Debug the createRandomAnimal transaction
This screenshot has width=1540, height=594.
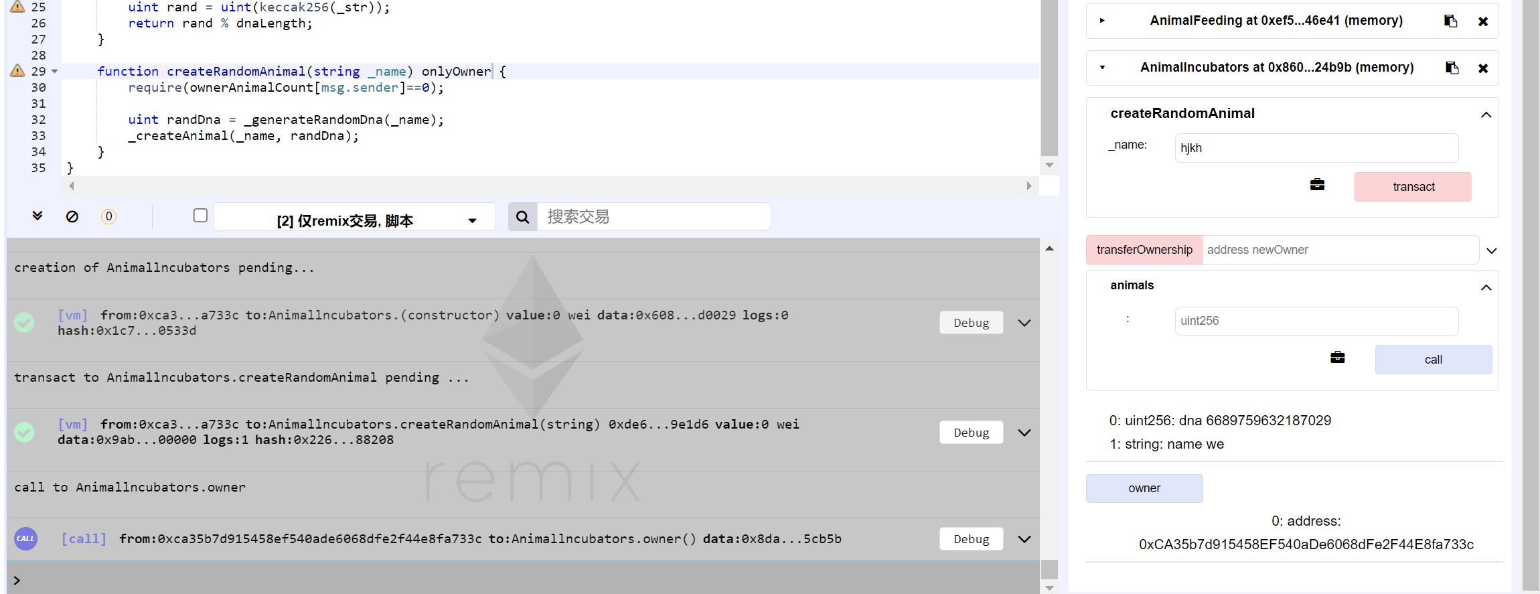pyautogui.click(x=971, y=433)
